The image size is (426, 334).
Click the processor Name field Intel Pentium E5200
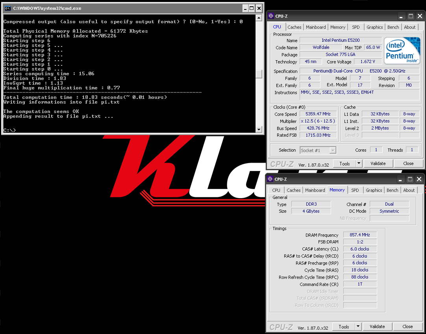pyautogui.click(x=341, y=40)
